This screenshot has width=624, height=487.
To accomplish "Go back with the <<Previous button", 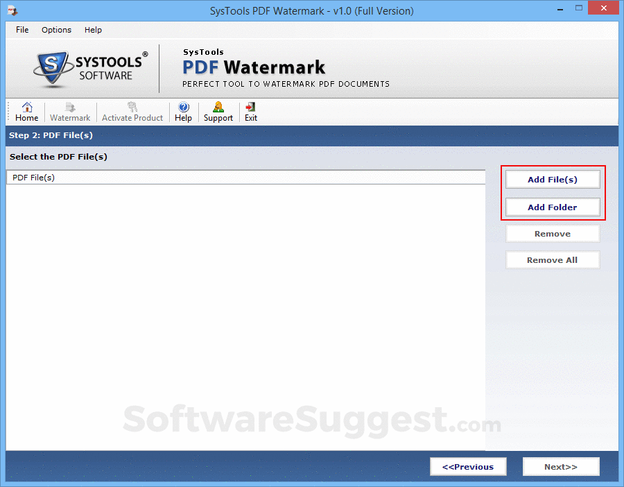I will (x=468, y=467).
